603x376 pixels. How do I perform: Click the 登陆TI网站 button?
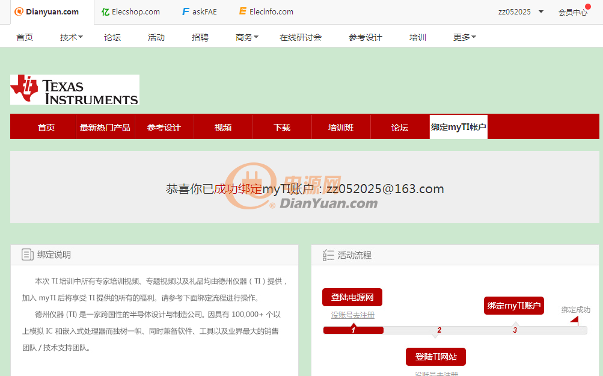click(436, 357)
